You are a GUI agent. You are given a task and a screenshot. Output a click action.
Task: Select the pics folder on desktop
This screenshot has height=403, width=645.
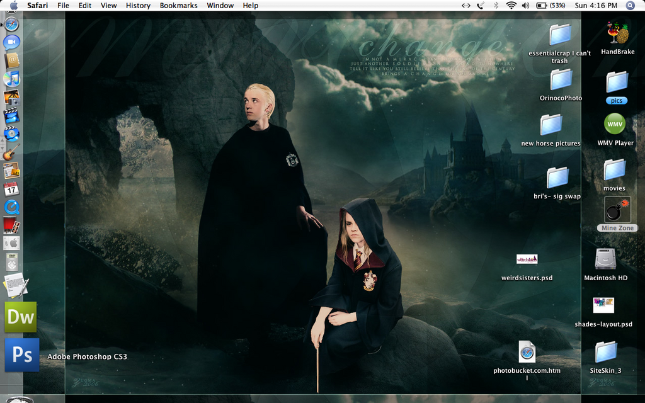(617, 82)
